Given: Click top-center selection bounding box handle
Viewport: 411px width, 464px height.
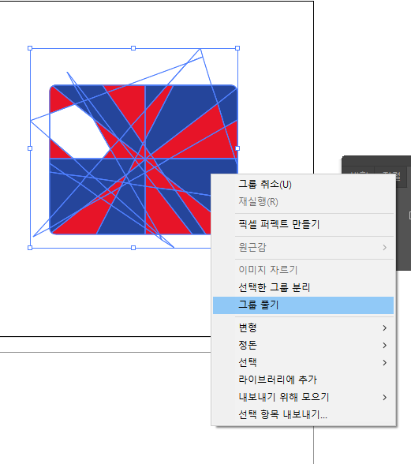Looking at the screenshot, I should coord(133,48).
